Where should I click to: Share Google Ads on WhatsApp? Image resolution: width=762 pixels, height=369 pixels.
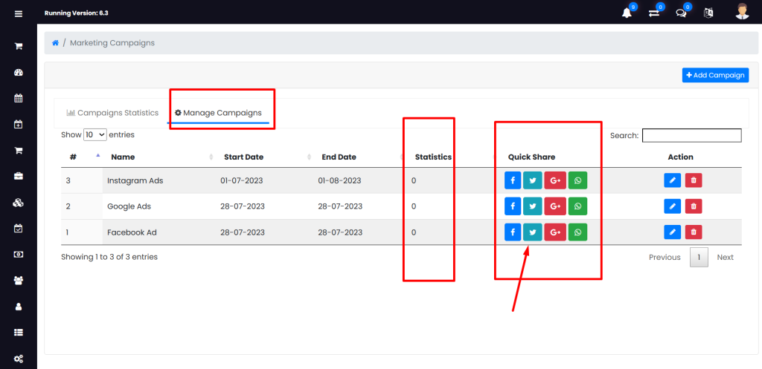(577, 206)
